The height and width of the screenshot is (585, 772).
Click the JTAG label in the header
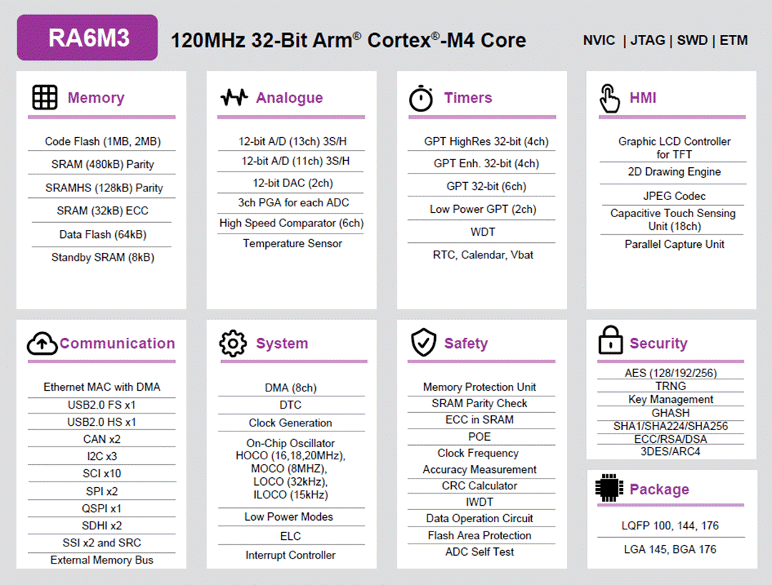click(x=648, y=41)
